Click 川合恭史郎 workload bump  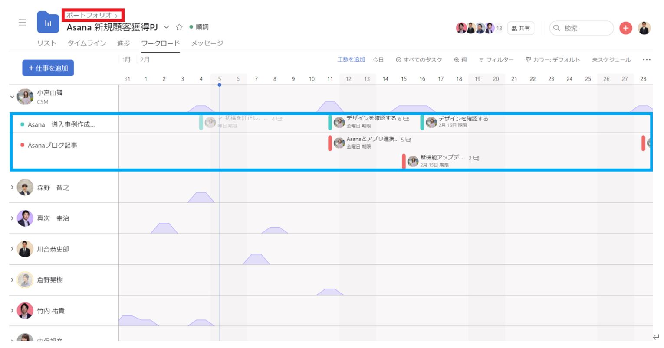[256, 259]
